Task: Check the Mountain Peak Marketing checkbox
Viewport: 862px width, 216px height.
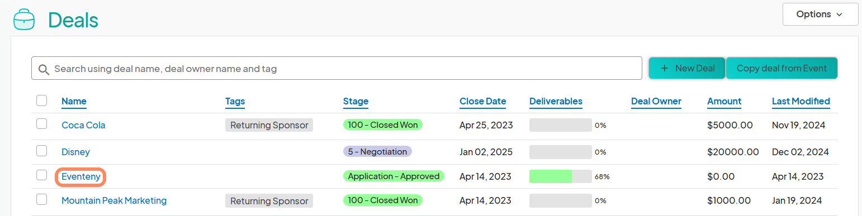Action: (x=41, y=199)
